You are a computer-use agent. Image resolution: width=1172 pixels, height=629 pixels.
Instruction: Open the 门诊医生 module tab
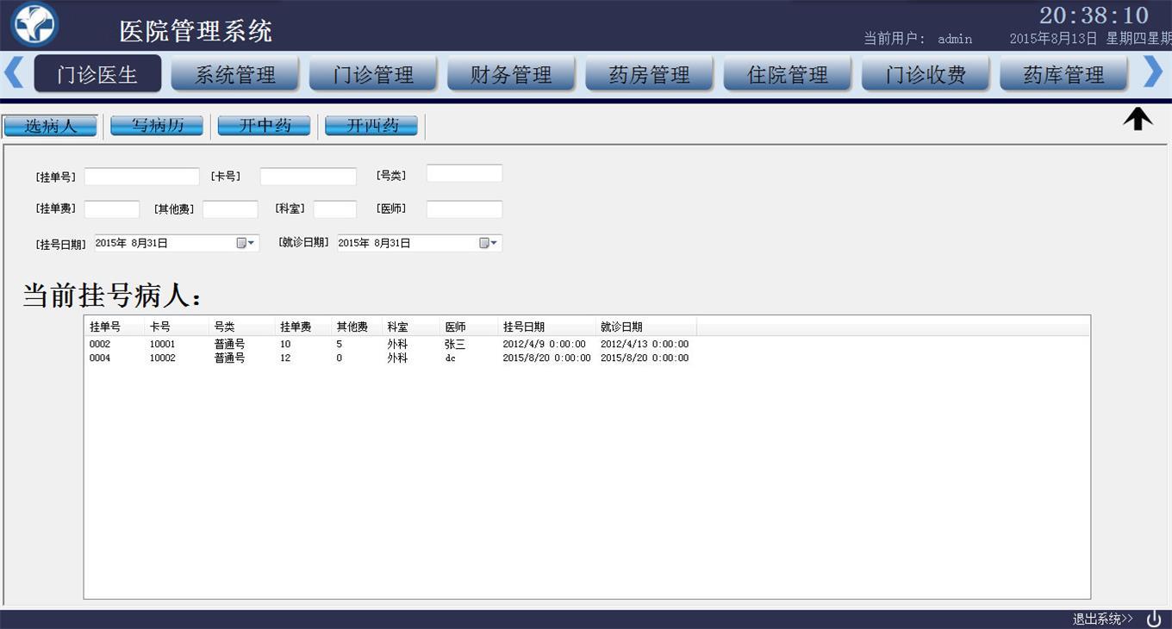coord(97,74)
